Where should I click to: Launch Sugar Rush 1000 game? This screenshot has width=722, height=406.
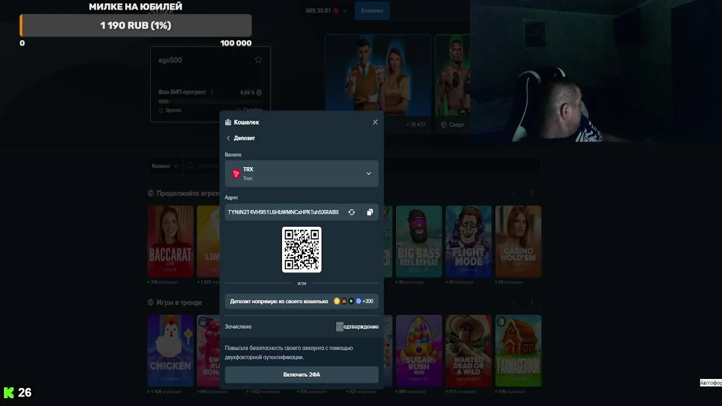click(x=419, y=351)
